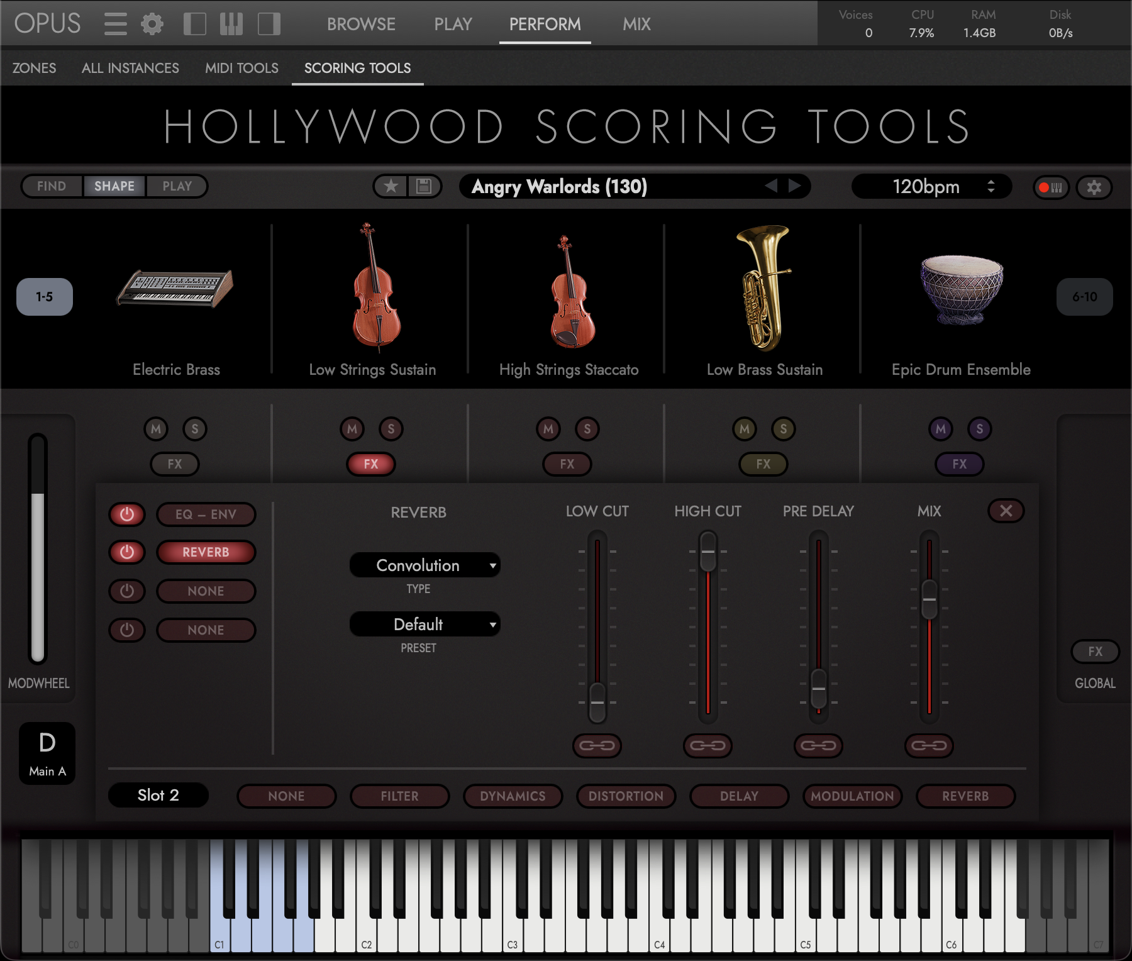
Task: Click the Mix link icon
Action: (x=929, y=745)
